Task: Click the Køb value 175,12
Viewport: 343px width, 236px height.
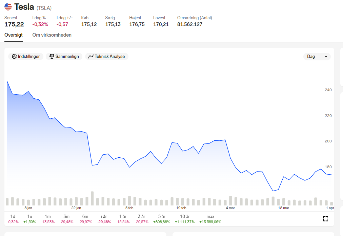Action: pos(89,24)
